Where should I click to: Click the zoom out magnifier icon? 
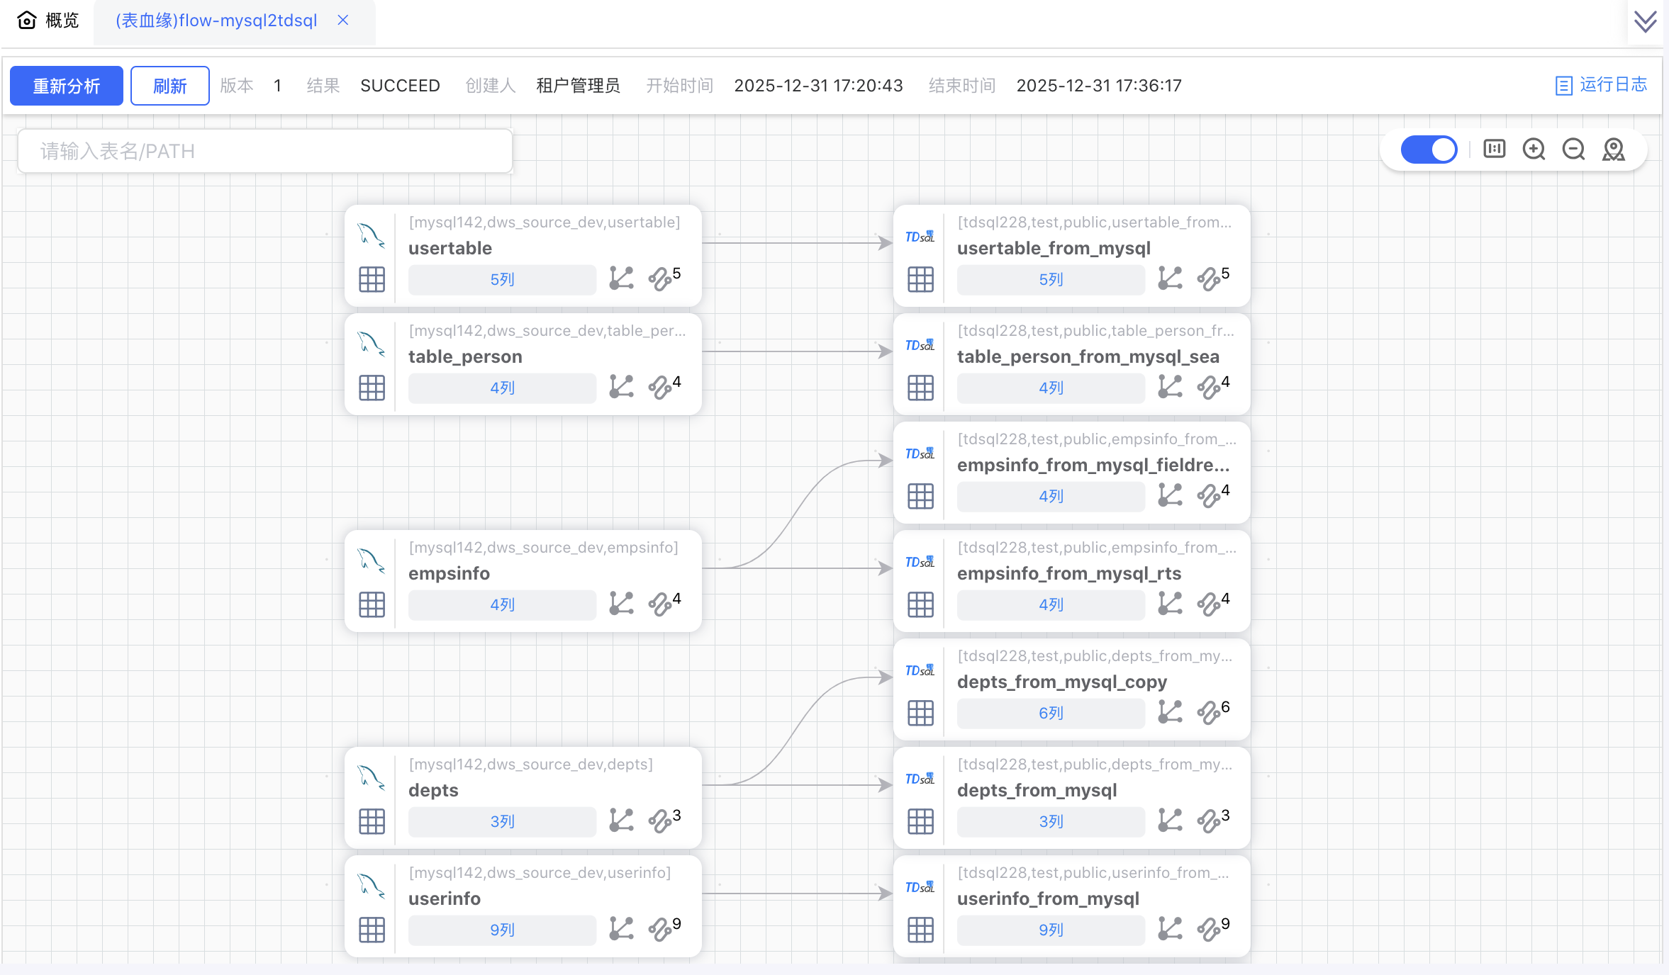[1573, 150]
